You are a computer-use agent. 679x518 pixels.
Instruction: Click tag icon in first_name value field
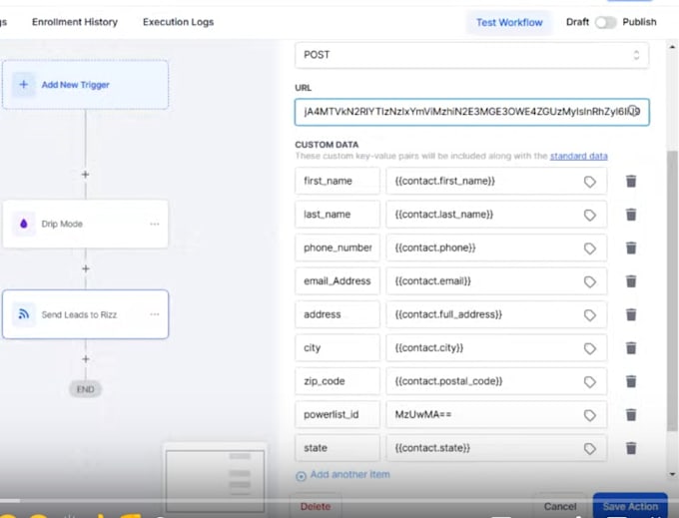pos(590,182)
